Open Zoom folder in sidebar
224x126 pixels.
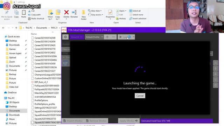pyautogui.click(x=12, y=62)
